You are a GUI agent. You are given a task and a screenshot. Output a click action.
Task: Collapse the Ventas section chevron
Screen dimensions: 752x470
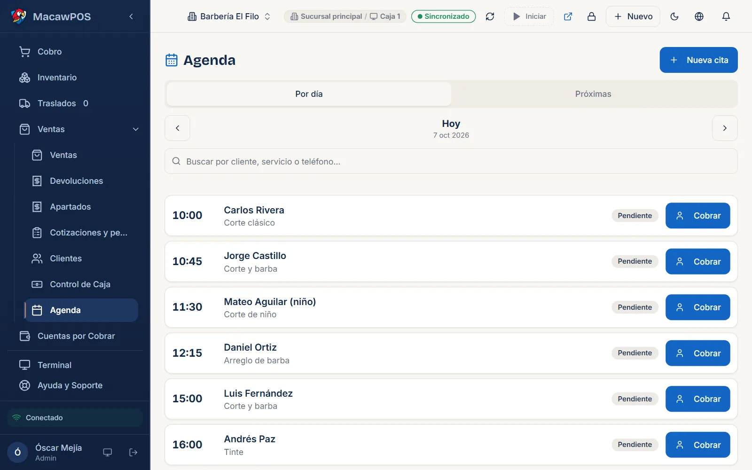coord(136,129)
